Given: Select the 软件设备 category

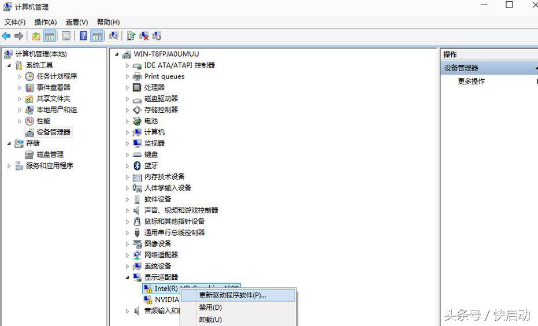Looking at the screenshot, I should tap(158, 199).
